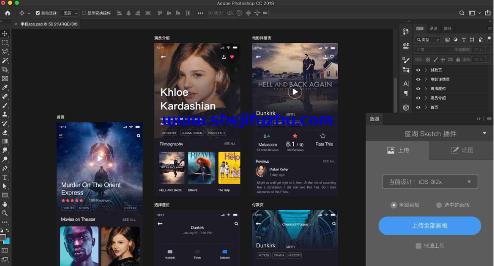Viewport: 494px width, 266px height.
Task: Expand the 首页 group arrow
Action: point(426,107)
